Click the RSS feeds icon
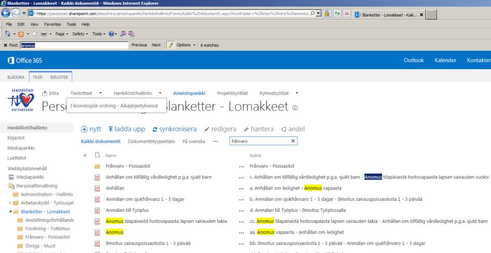491x253 pixels. pyautogui.click(x=21, y=34)
